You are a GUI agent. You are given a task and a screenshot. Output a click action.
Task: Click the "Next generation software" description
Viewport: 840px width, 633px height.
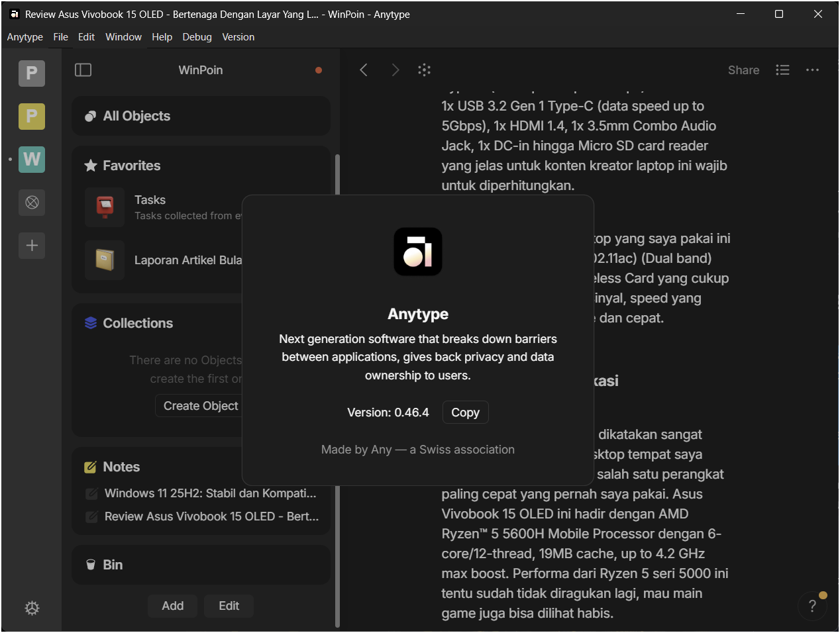pyautogui.click(x=418, y=357)
